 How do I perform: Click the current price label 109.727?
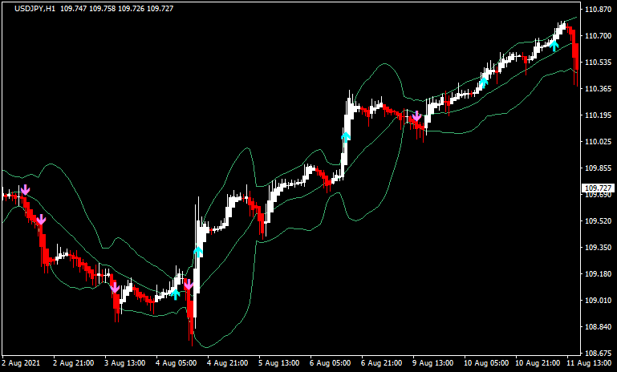pyautogui.click(x=595, y=188)
